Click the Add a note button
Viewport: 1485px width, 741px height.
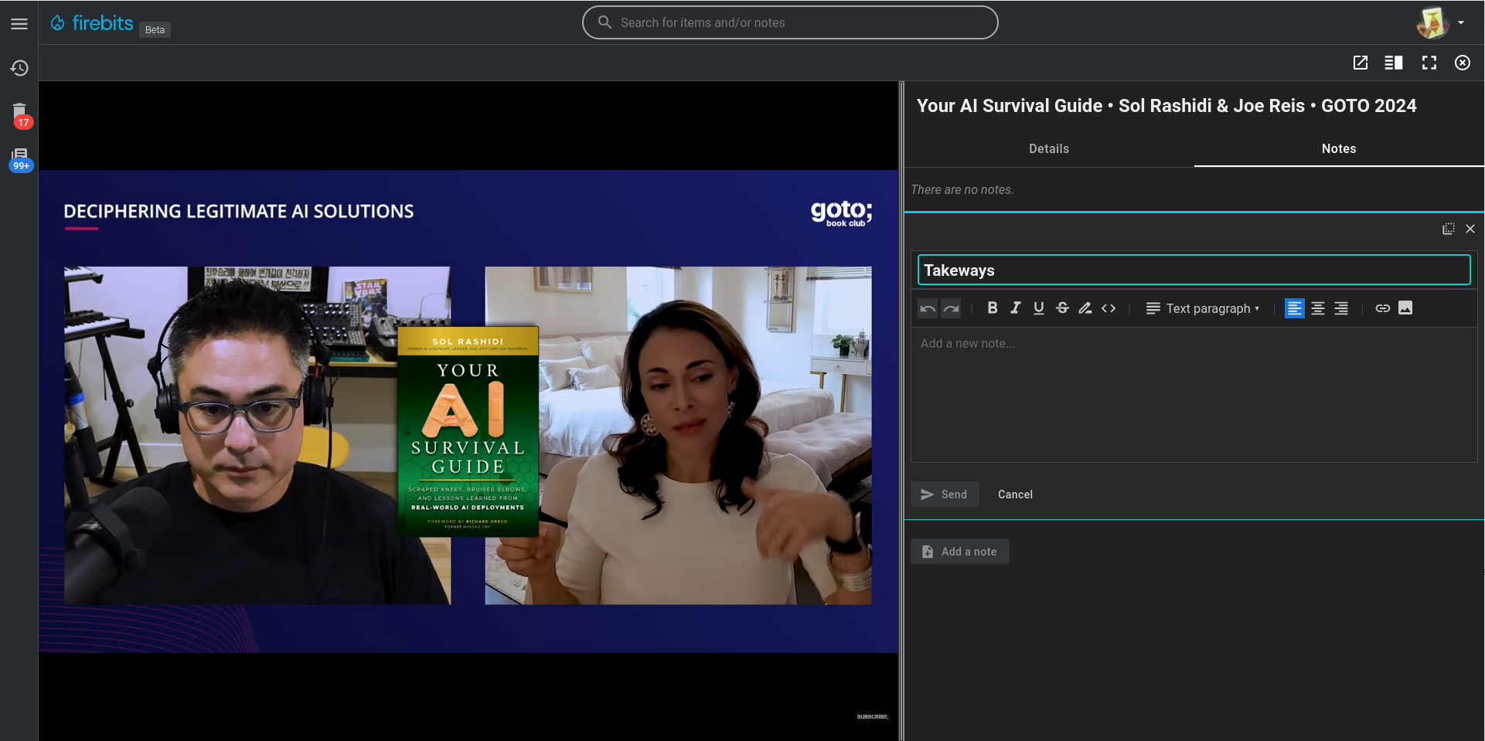[960, 552]
